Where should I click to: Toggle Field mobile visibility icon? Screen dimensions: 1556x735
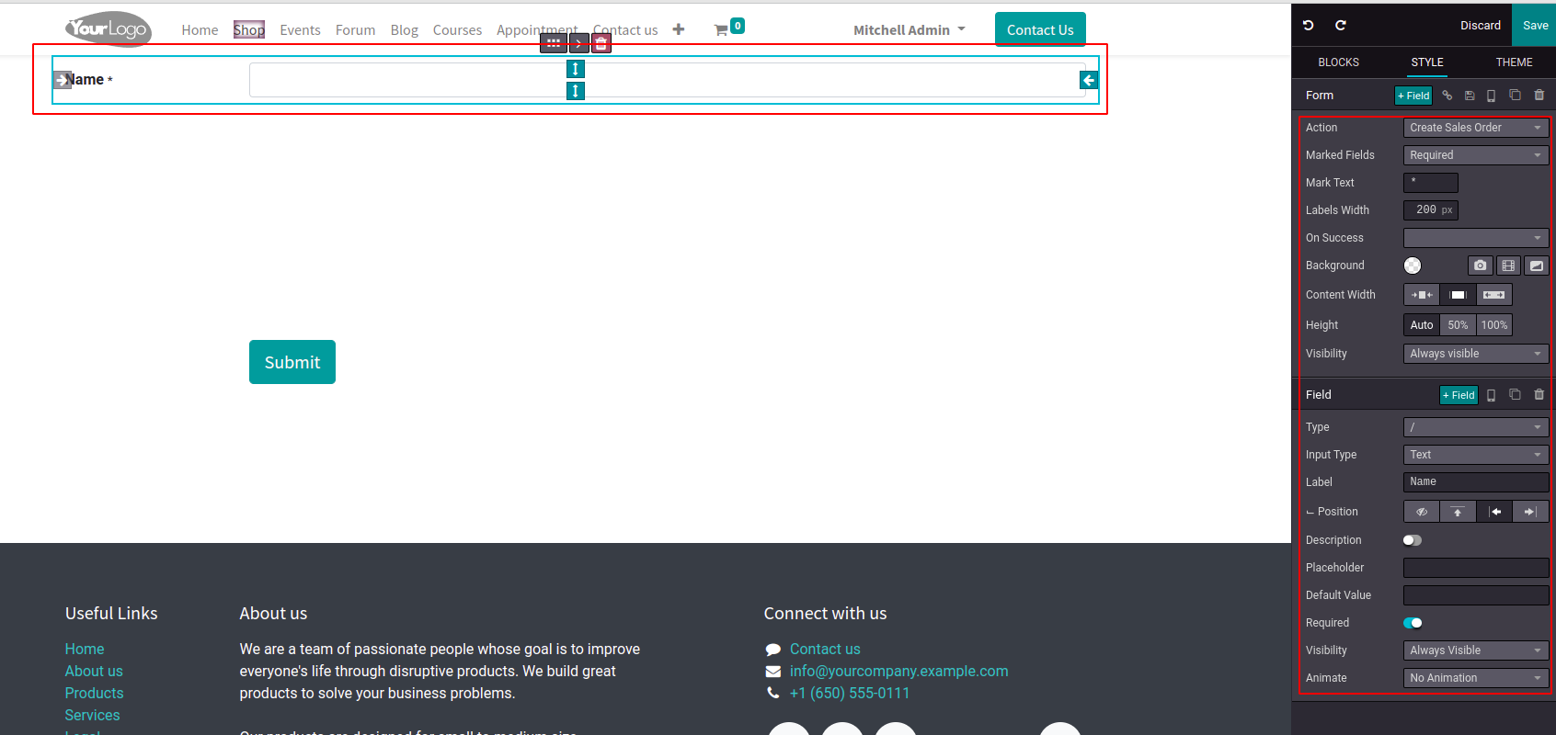point(1492,395)
